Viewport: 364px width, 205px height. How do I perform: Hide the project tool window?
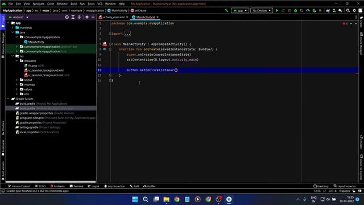pyautogui.click(x=93, y=17)
